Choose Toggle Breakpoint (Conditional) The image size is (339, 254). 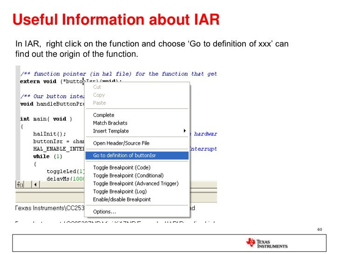(137, 175)
